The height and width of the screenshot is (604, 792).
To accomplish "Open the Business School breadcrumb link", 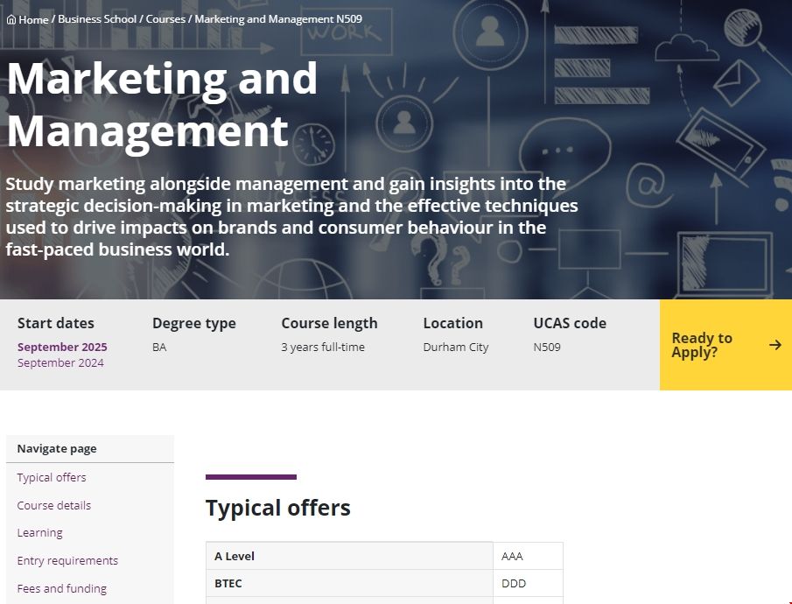I will (x=97, y=19).
